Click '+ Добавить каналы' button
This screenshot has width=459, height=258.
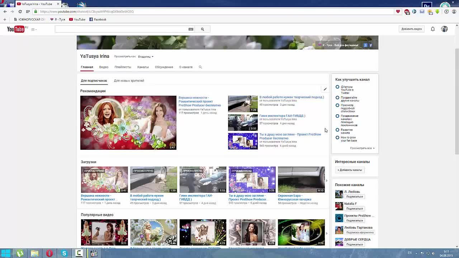(350, 170)
